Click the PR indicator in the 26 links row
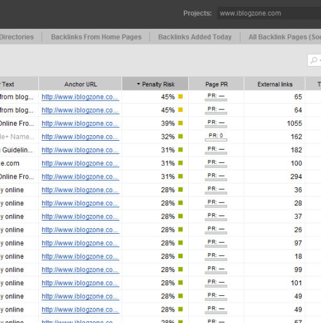 [x=216, y=230]
